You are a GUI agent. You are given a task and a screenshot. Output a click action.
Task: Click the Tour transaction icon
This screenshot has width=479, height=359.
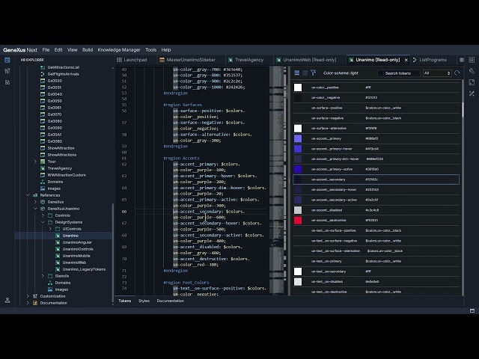(x=43, y=162)
